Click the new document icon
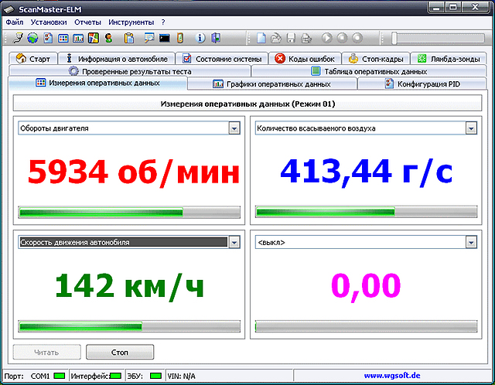 pyautogui.click(x=262, y=38)
